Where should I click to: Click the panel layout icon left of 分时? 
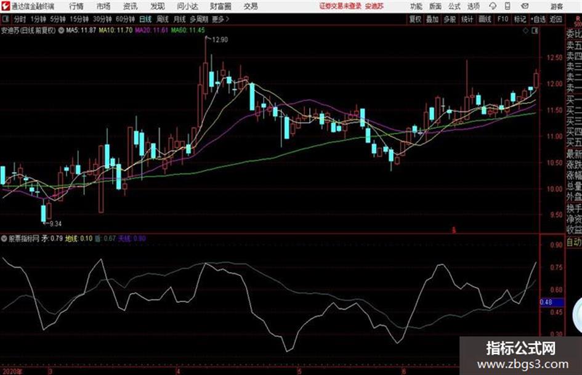5,18
